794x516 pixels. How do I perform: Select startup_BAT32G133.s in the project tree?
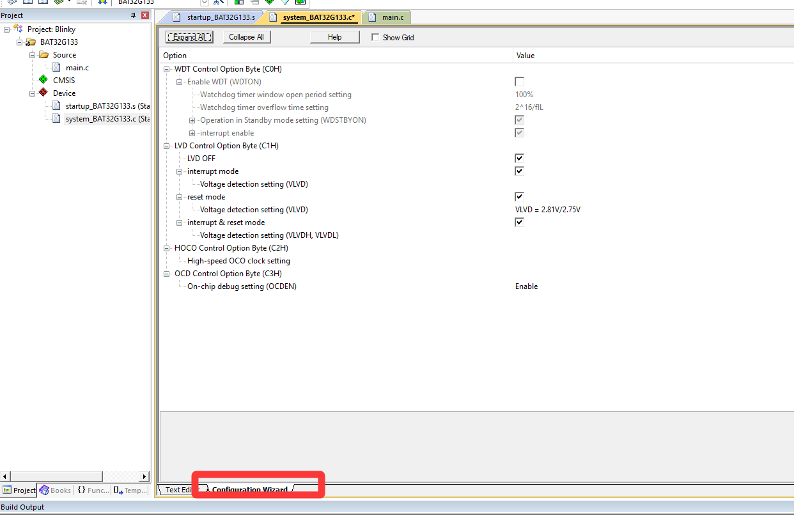(107, 106)
